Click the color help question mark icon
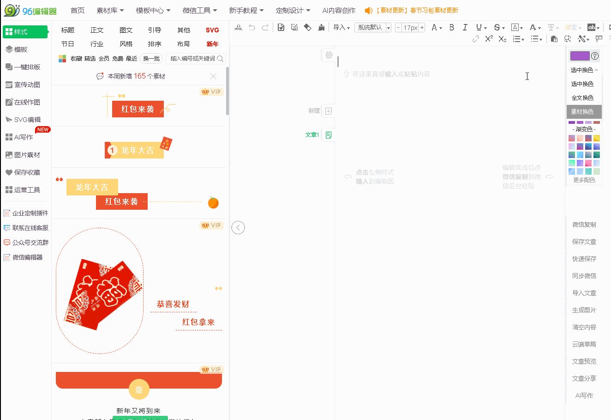The height and width of the screenshot is (420, 611). (595, 56)
